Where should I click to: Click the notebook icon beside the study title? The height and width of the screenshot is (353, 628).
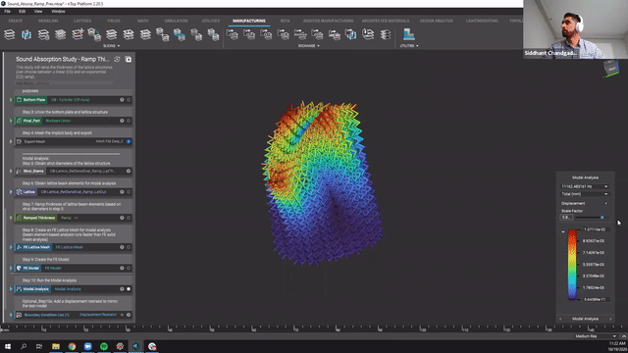click(129, 59)
